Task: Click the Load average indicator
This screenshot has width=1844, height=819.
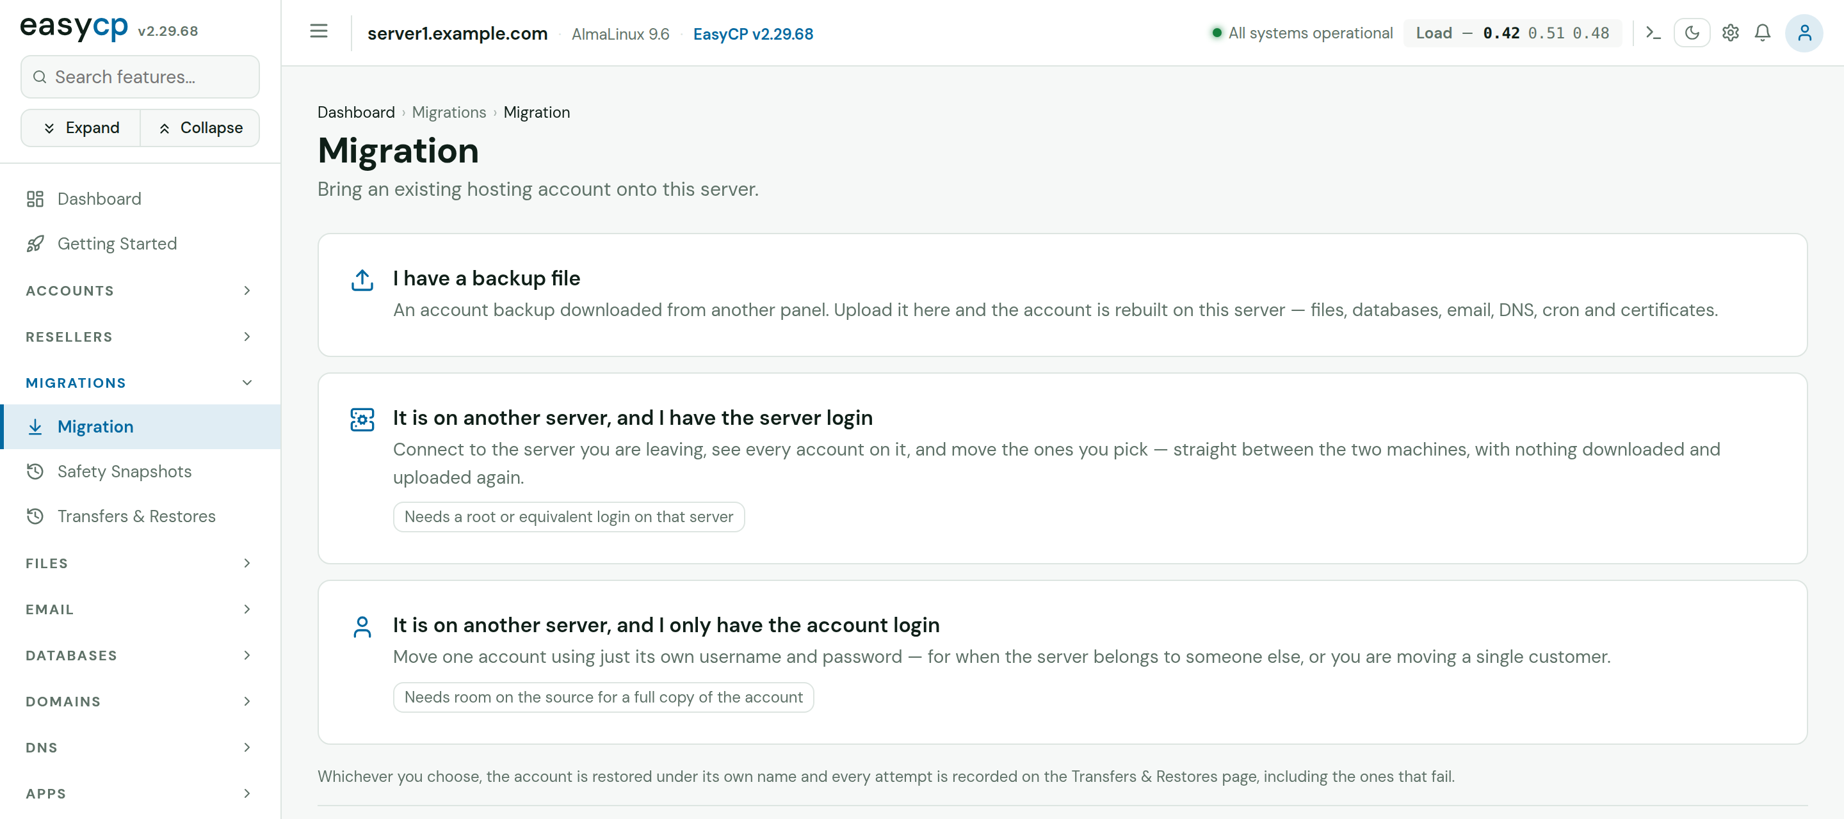Action: coord(1512,33)
